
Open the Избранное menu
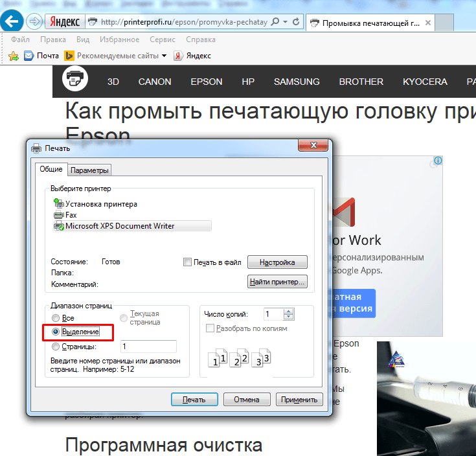120,40
